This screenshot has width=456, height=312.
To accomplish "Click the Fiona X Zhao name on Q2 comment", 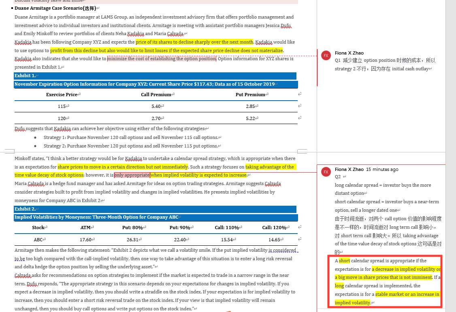I will 349,169.
